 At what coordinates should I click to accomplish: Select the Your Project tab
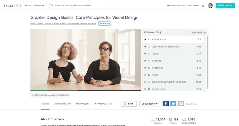pos(83,104)
